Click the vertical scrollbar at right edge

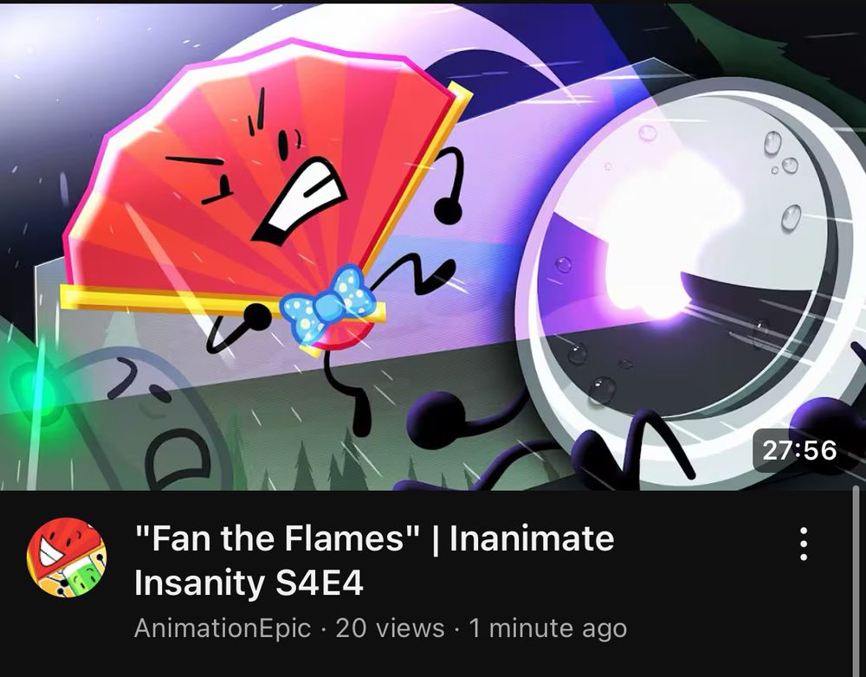(x=856, y=580)
